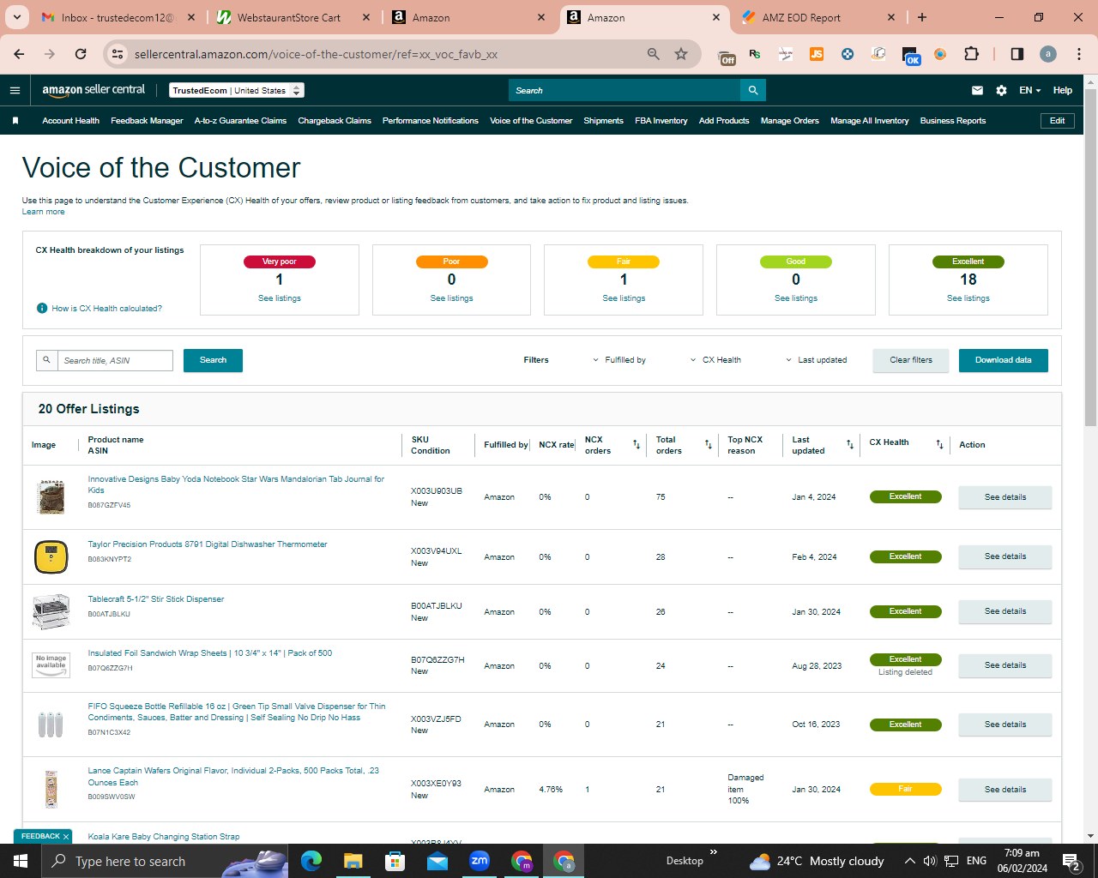Open the TrustedEcom United States account switcher

pyautogui.click(x=237, y=90)
